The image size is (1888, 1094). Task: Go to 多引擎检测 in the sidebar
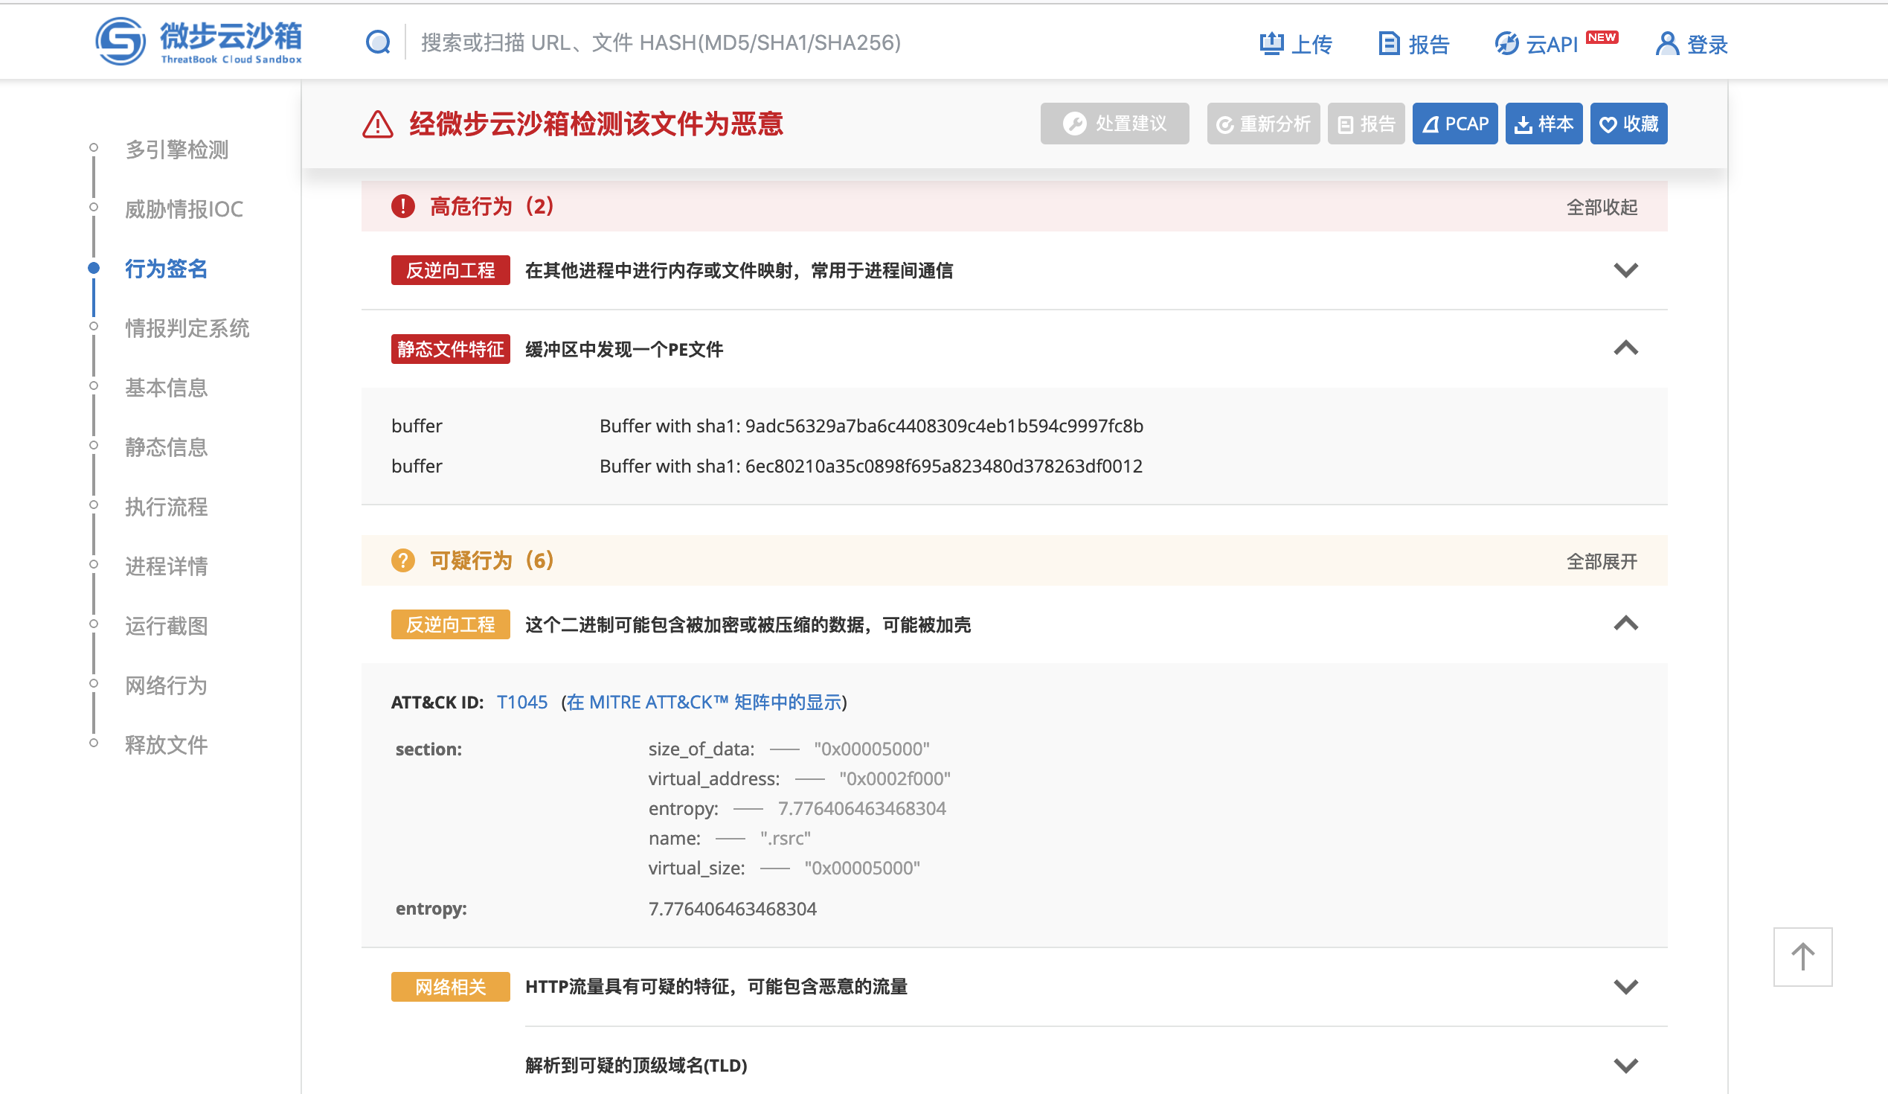pos(177,149)
